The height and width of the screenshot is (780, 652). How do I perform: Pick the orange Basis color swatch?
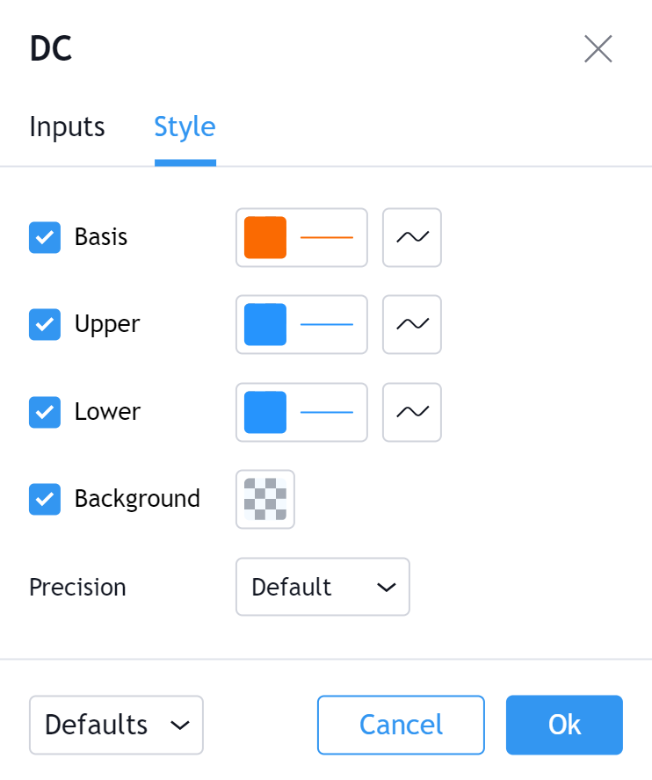tap(265, 237)
